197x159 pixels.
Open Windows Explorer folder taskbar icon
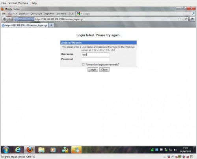point(41,150)
